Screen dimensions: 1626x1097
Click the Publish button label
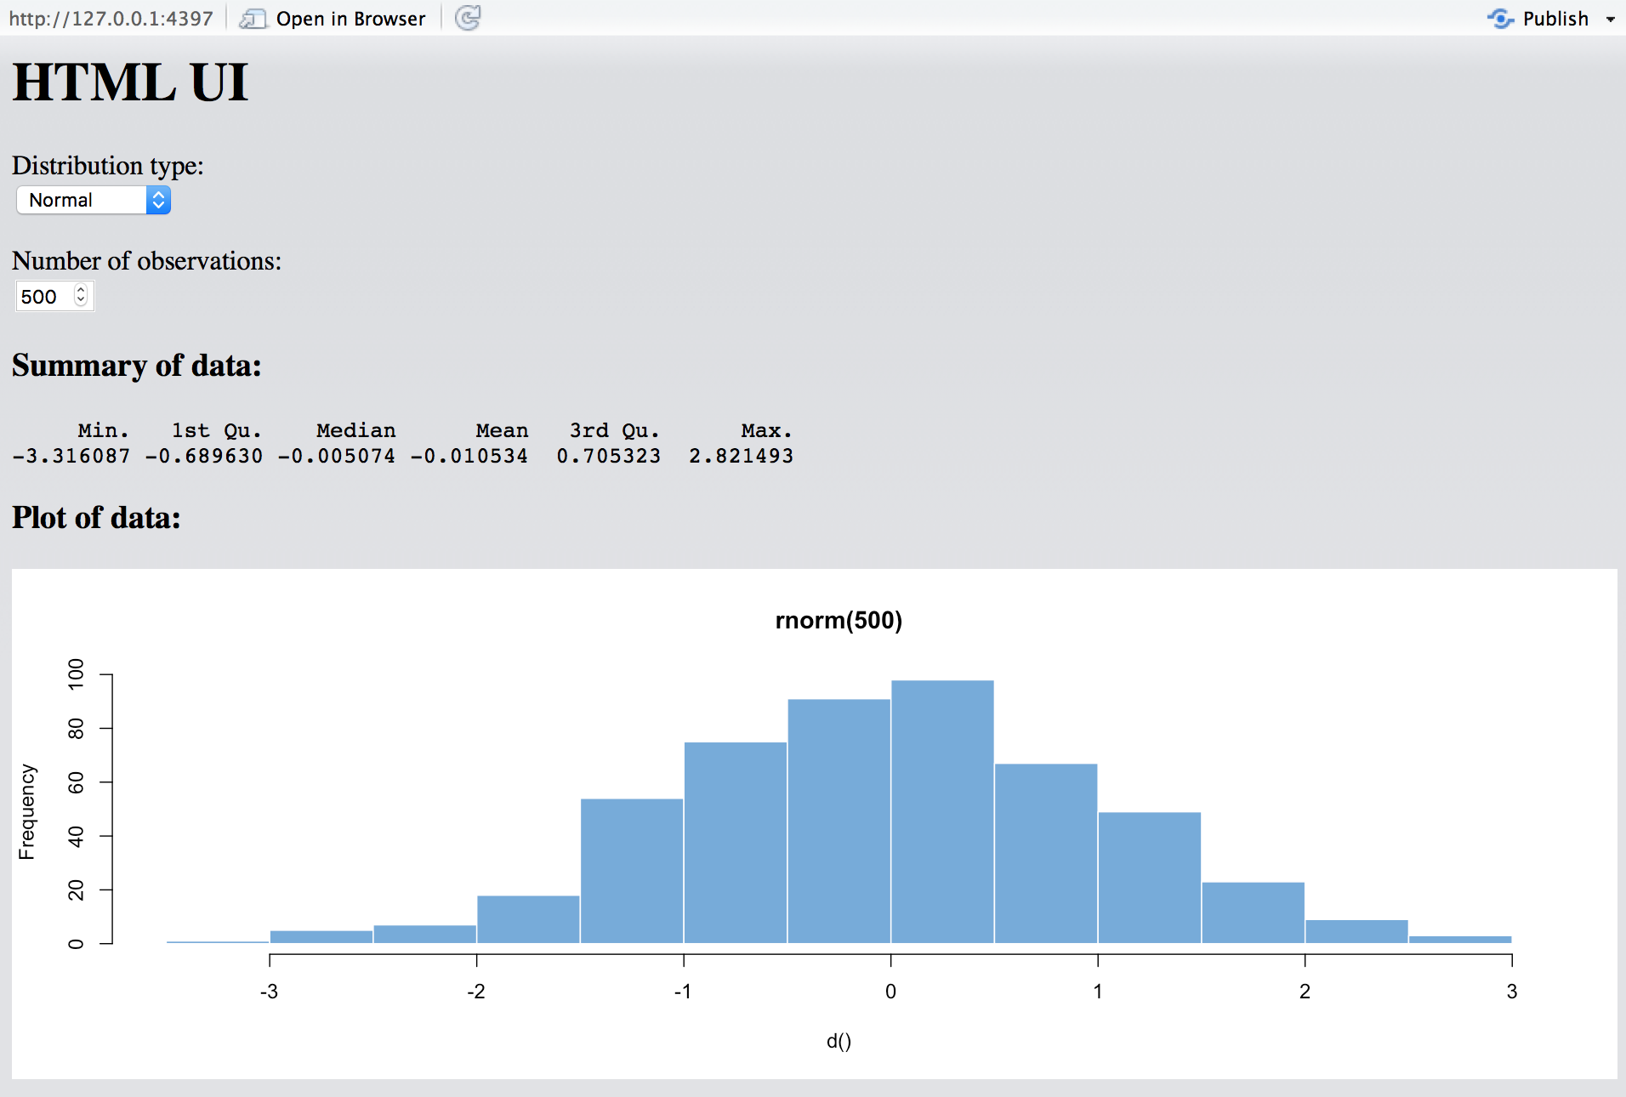(x=1555, y=18)
